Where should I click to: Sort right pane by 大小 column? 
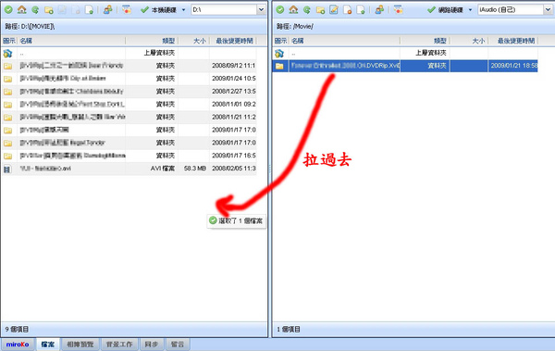pyautogui.click(x=469, y=41)
